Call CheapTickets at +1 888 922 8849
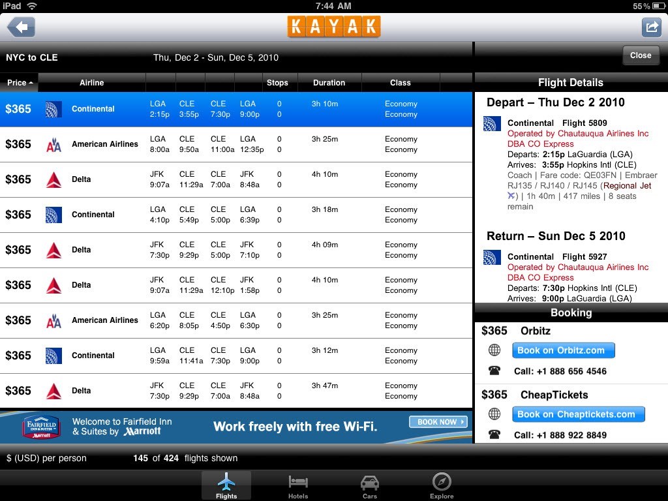 [560, 435]
